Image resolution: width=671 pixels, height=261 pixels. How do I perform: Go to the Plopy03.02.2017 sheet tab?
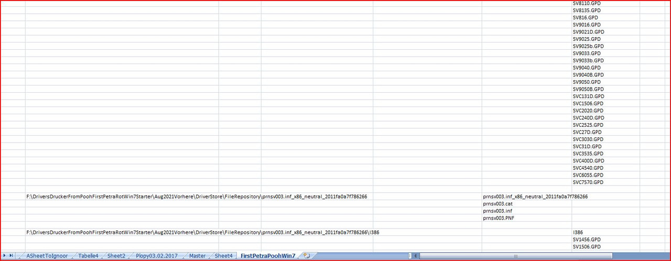157,256
